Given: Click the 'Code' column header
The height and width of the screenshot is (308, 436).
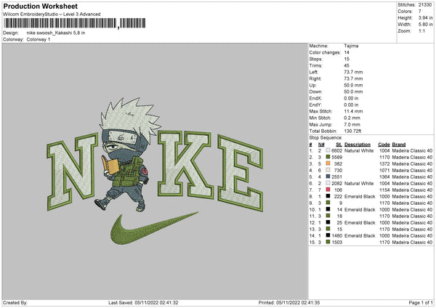Looking at the screenshot, I should (384, 145).
